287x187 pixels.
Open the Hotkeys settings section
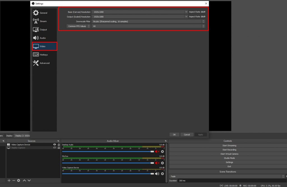(x=45, y=55)
